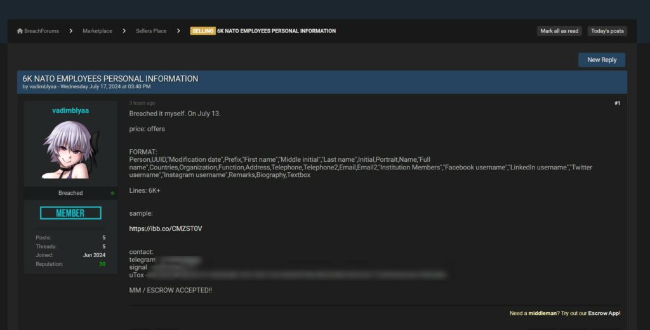The image size is (650, 330).
Task: Open the BreachForums home breadcrumb link
Action: pos(41,31)
